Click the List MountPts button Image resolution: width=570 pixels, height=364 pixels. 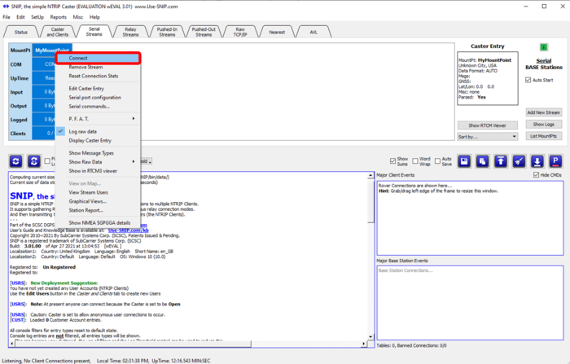pyautogui.click(x=543, y=136)
